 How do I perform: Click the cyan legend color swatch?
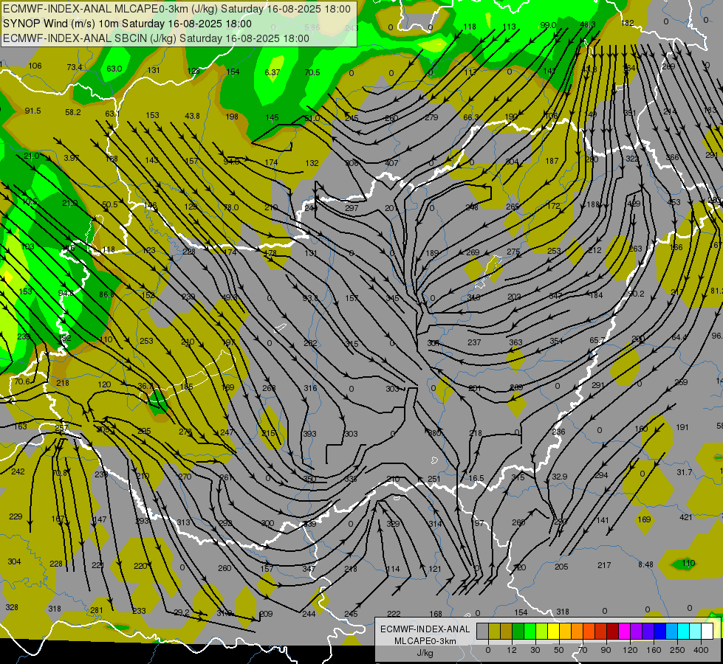684,632
